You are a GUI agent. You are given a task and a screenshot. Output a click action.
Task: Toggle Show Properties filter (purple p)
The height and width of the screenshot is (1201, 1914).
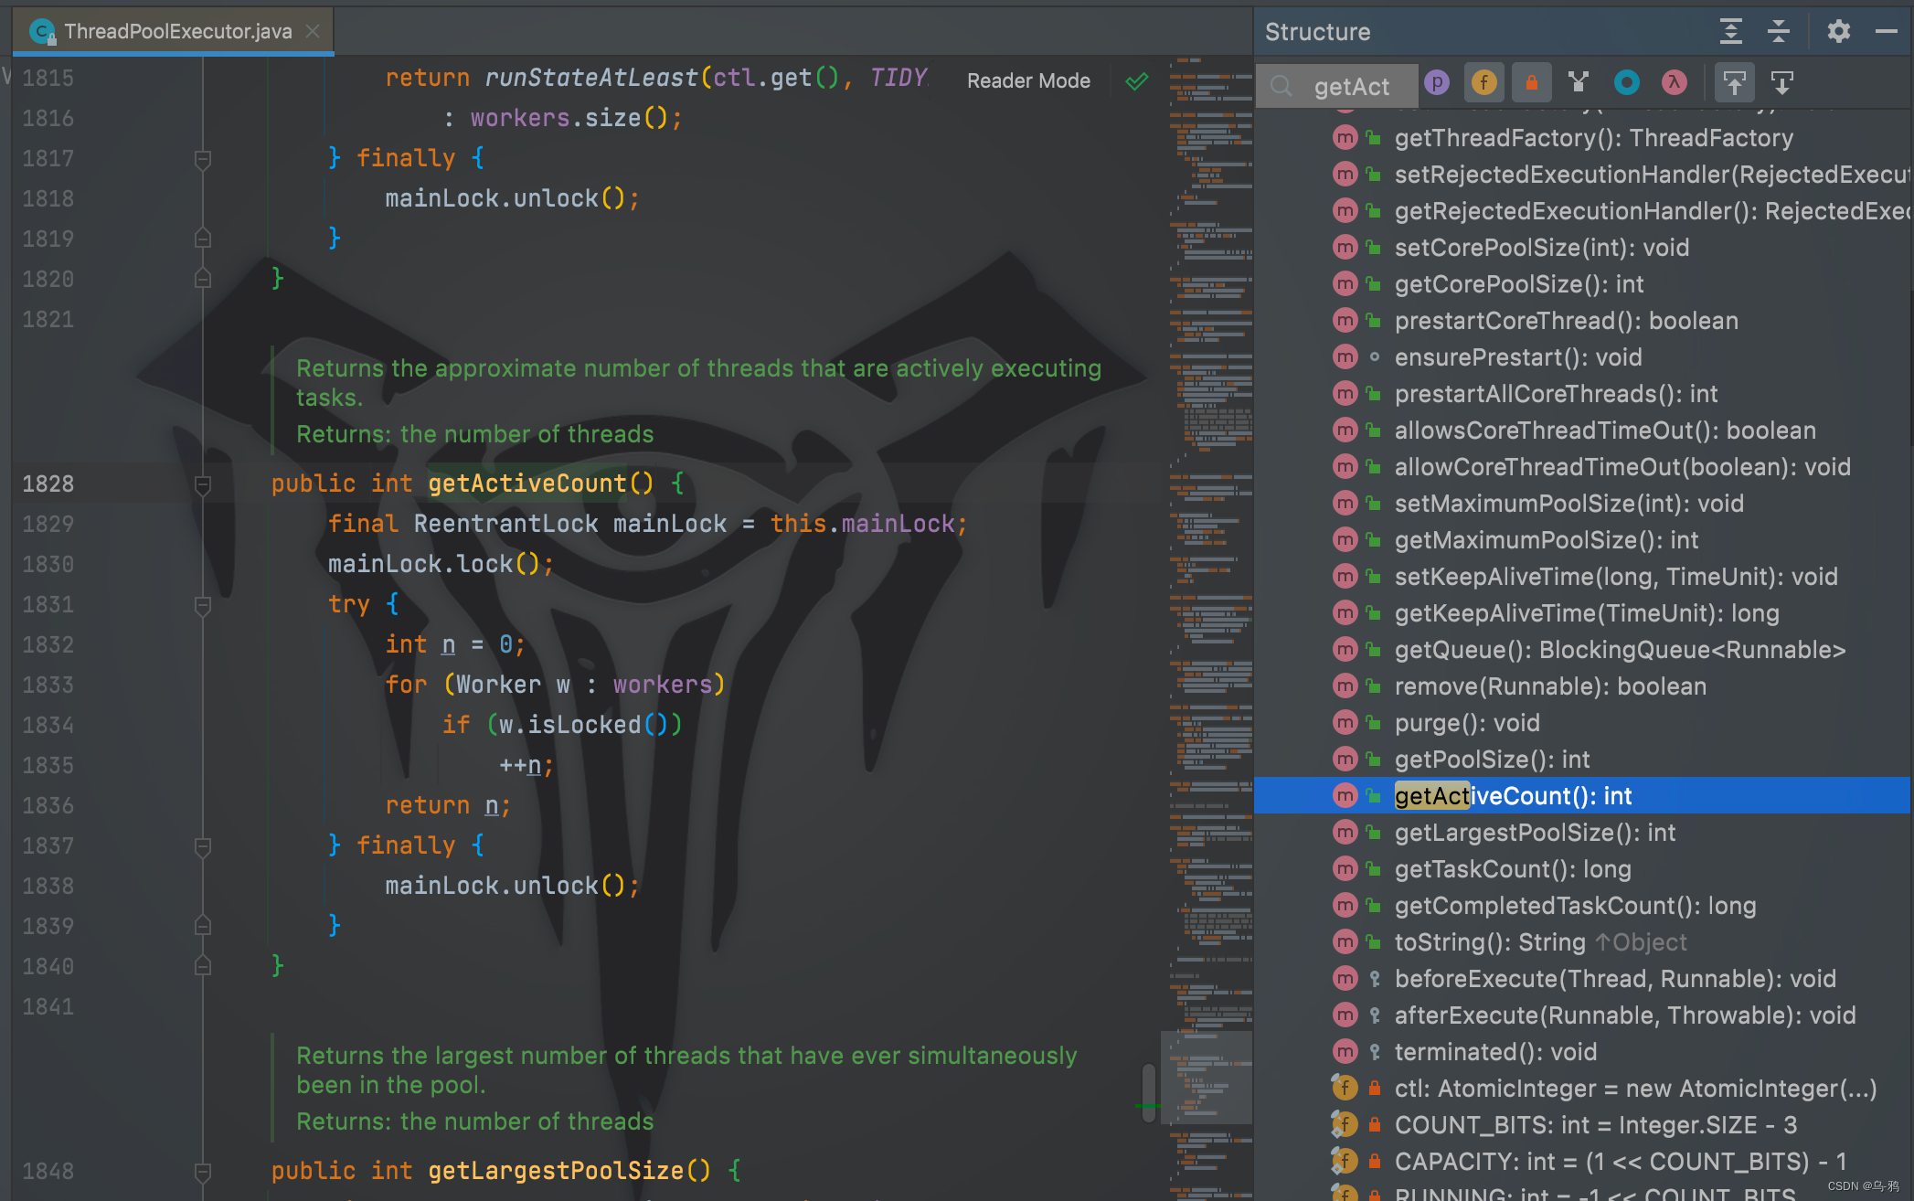coord(1437,83)
